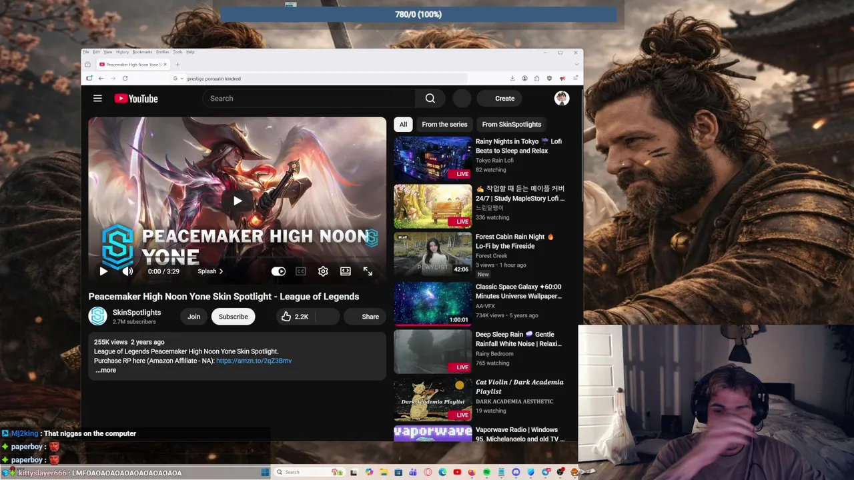Select the From SkinSpotlights chip

tap(512, 125)
